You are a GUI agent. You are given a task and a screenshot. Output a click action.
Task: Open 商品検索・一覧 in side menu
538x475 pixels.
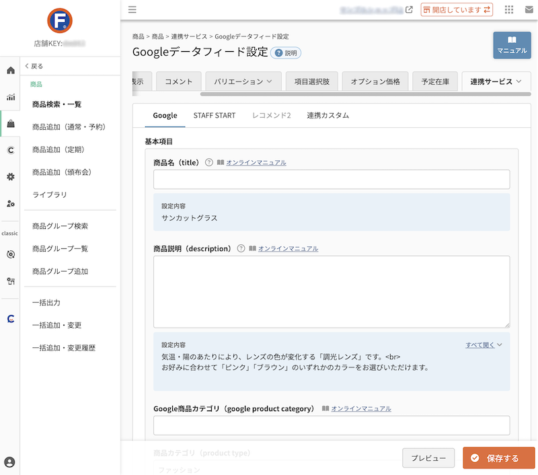[x=56, y=104]
